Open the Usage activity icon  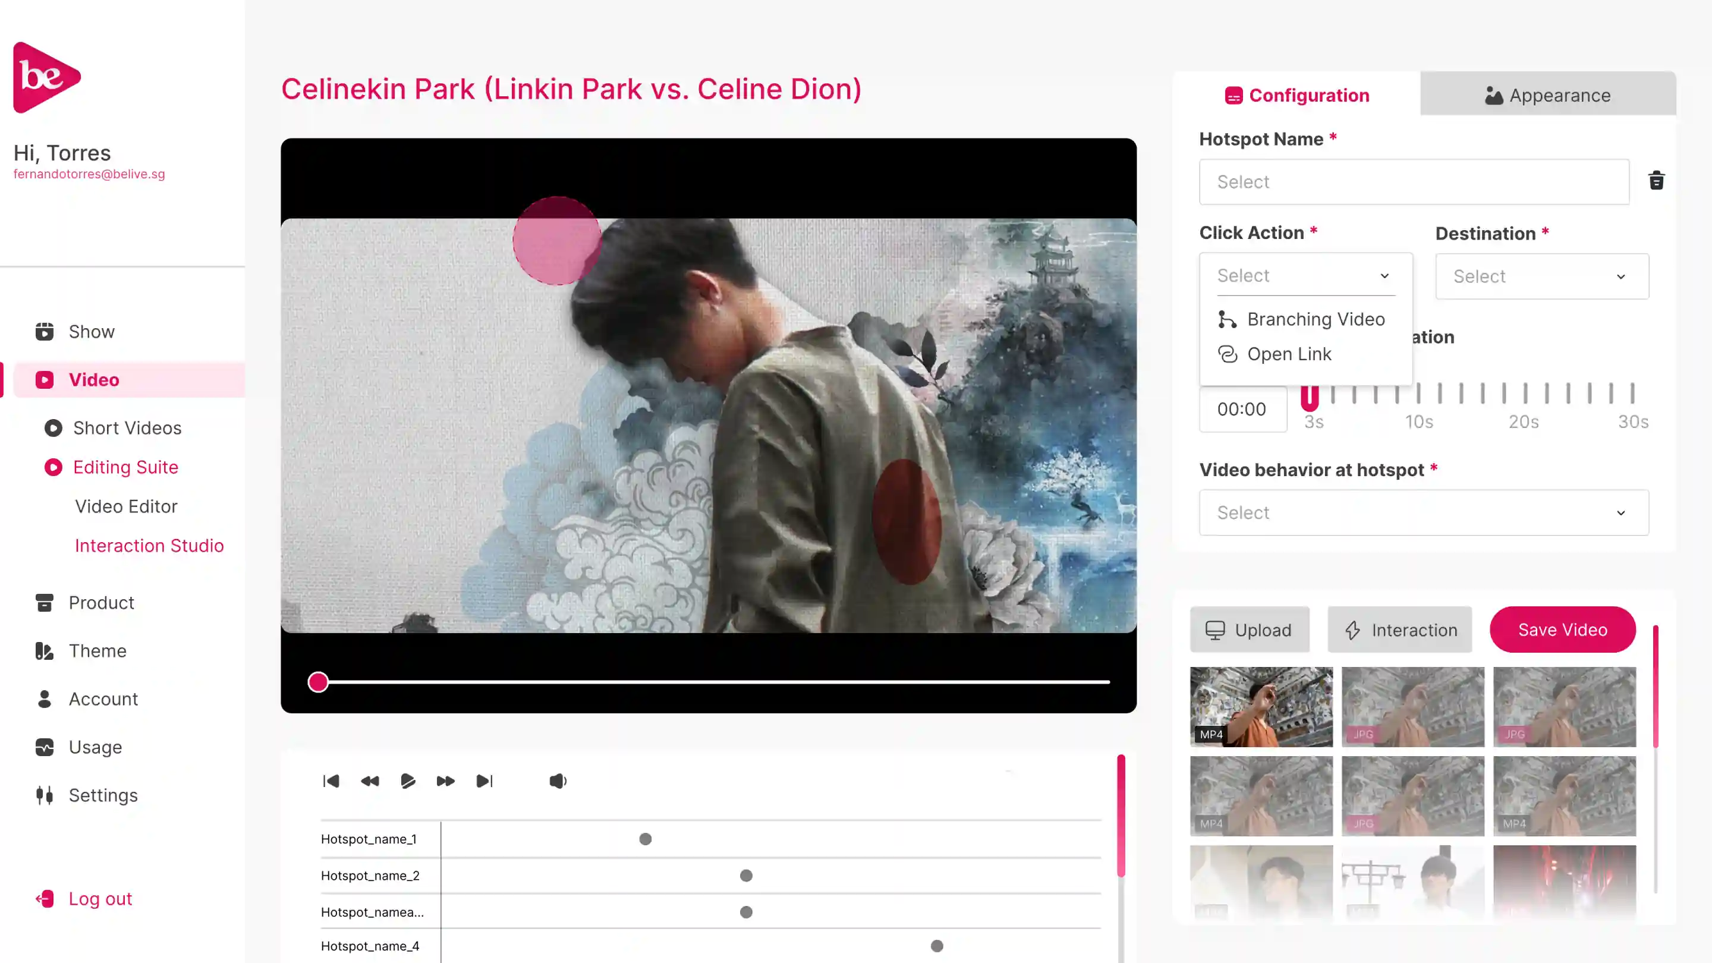45,747
